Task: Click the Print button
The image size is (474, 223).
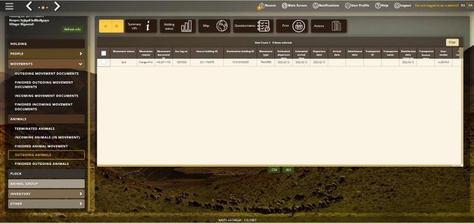Action: (292, 26)
